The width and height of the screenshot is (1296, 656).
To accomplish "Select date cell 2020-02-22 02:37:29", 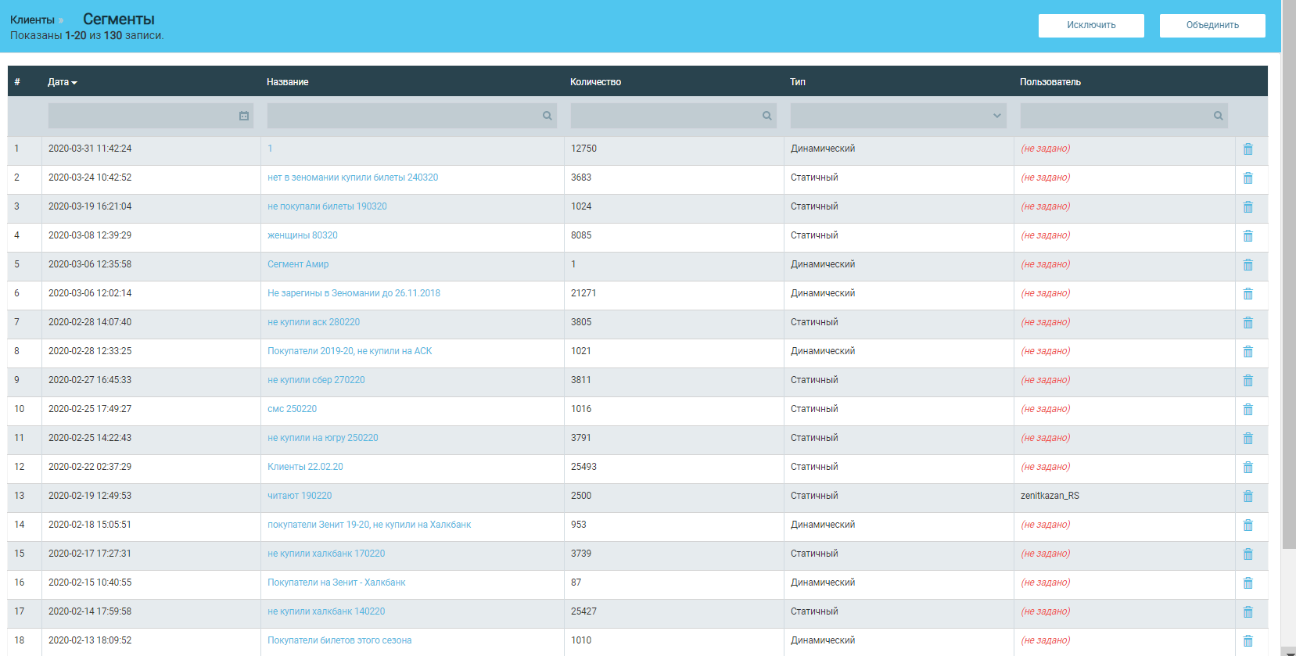I will pyautogui.click(x=90, y=467).
